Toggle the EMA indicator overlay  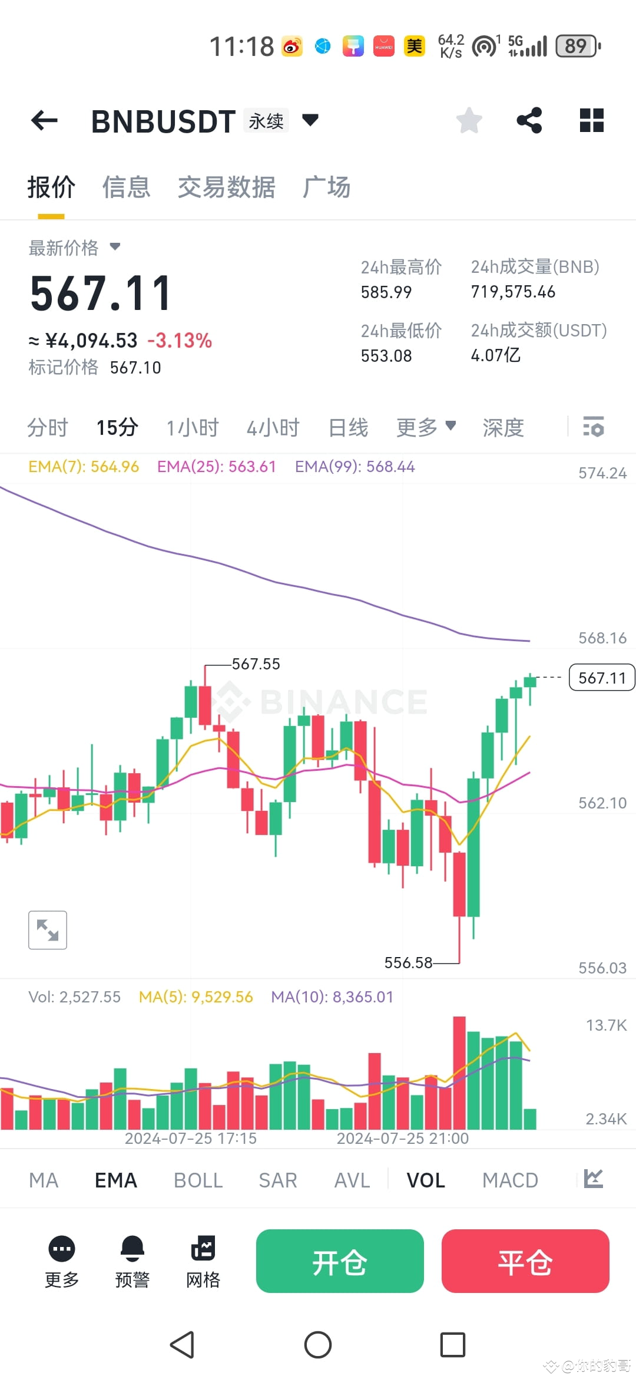115,1180
